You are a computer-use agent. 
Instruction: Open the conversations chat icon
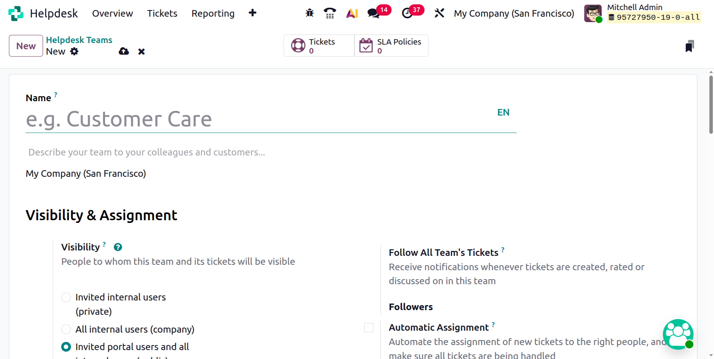pyautogui.click(x=373, y=13)
